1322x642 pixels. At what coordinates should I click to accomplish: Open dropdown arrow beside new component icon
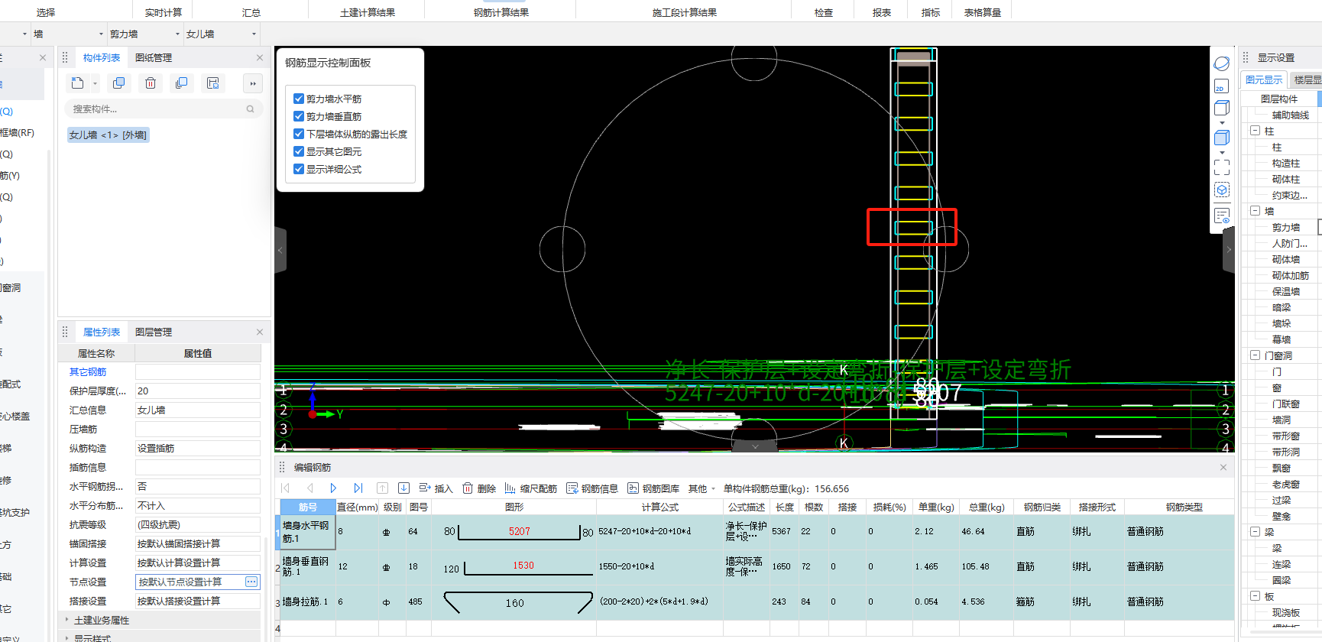(x=95, y=84)
